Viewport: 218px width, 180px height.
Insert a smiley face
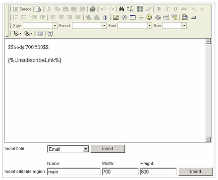[149, 17]
